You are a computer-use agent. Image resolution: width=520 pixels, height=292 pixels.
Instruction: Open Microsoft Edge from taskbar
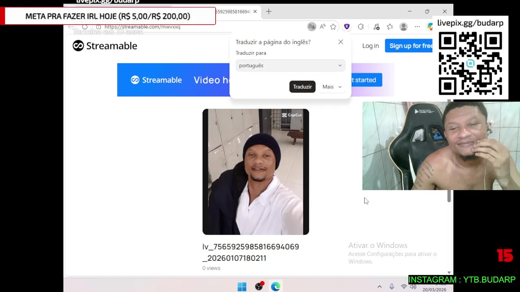pos(275,287)
